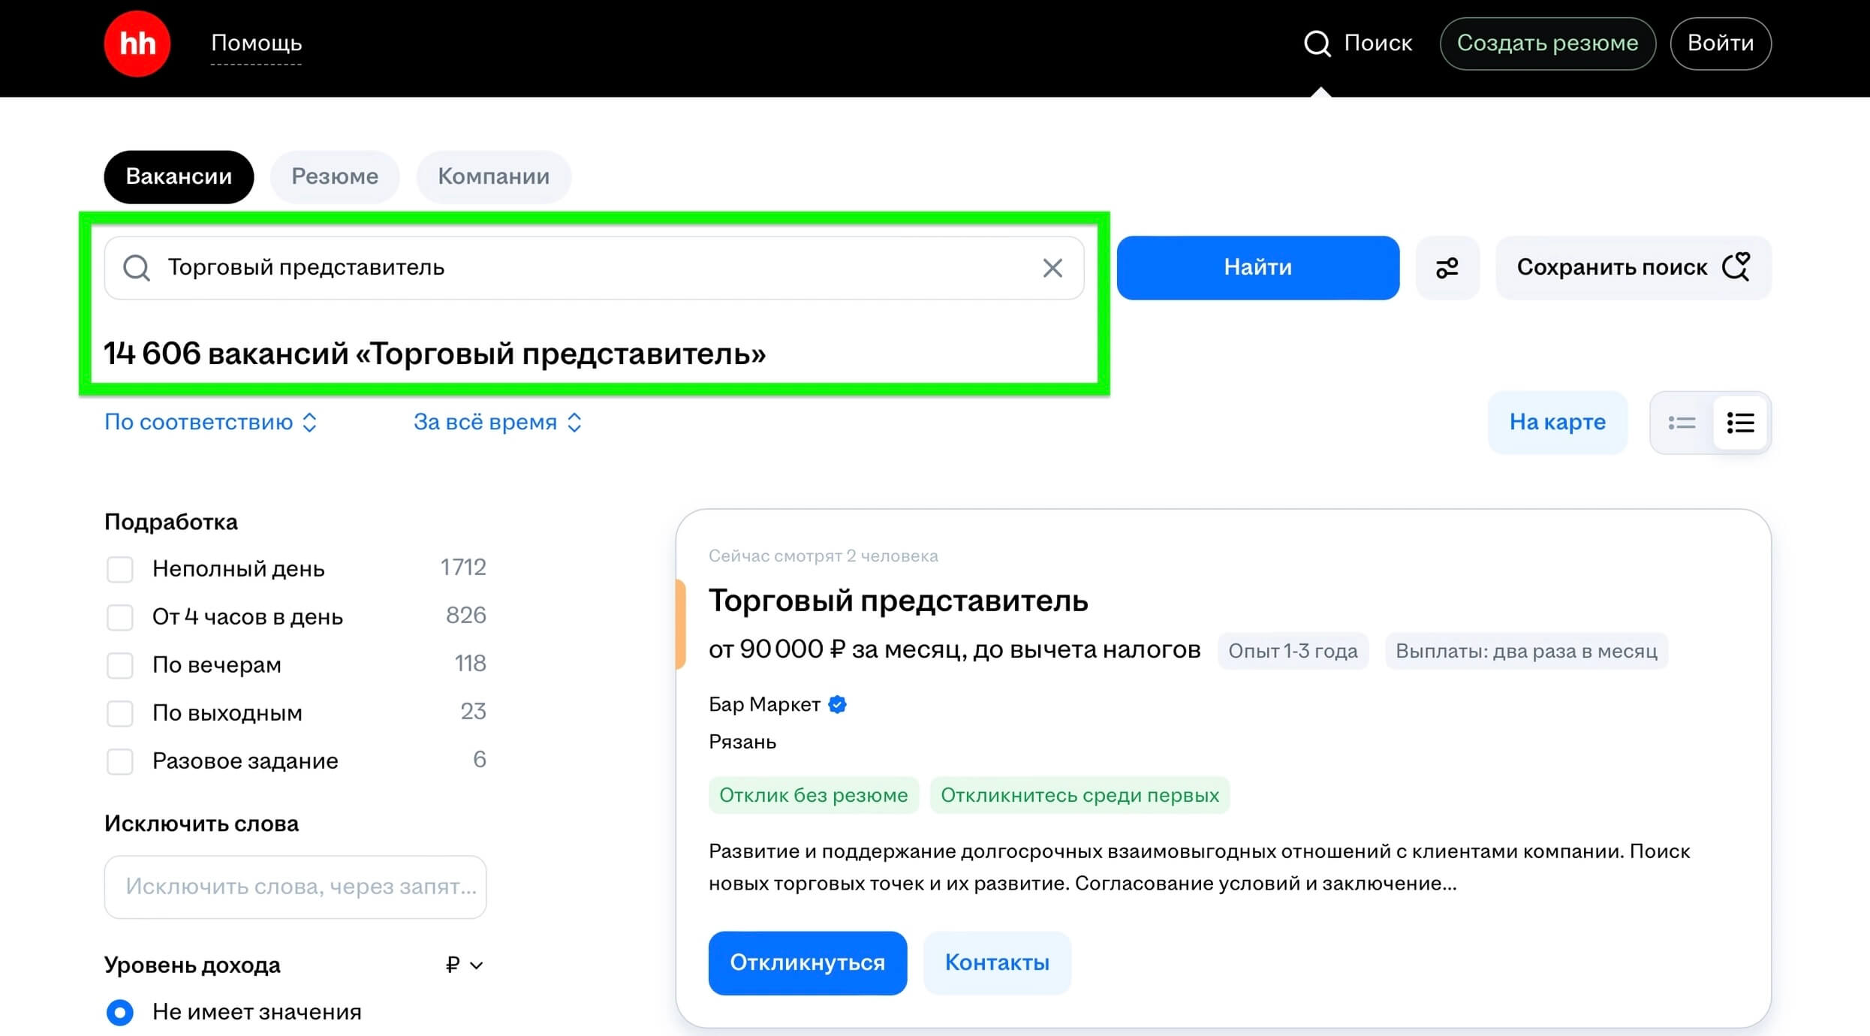This screenshot has width=1870, height=1036.
Task: Open the Торговый представитель vacancy title
Action: click(899, 601)
